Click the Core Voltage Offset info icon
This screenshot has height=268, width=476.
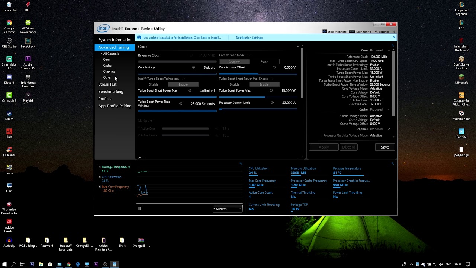click(x=274, y=67)
